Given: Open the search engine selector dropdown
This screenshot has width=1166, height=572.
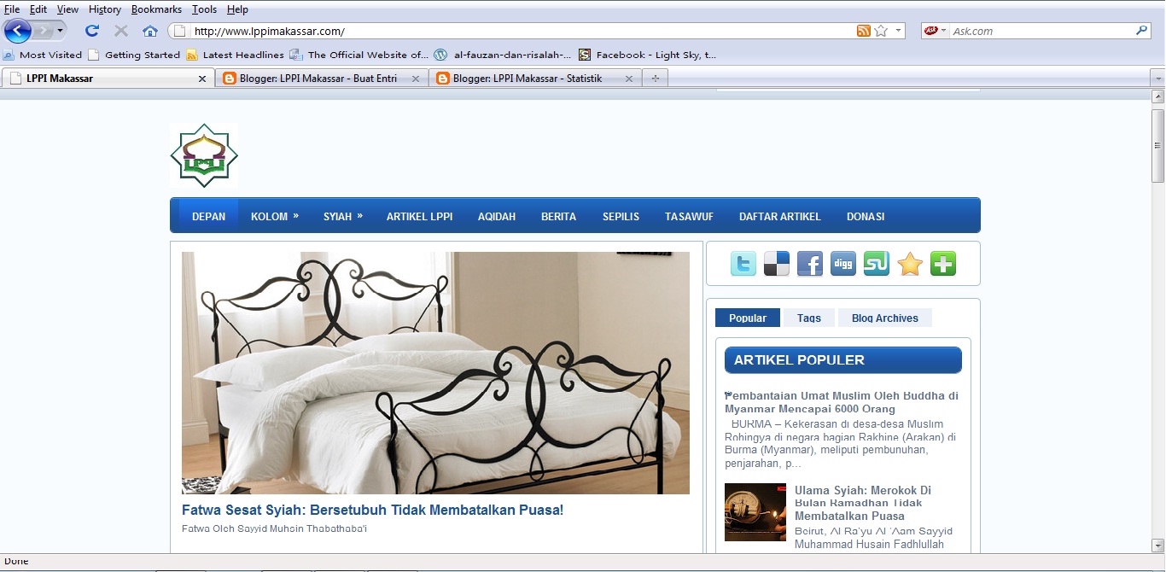Looking at the screenshot, I should tap(936, 31).
